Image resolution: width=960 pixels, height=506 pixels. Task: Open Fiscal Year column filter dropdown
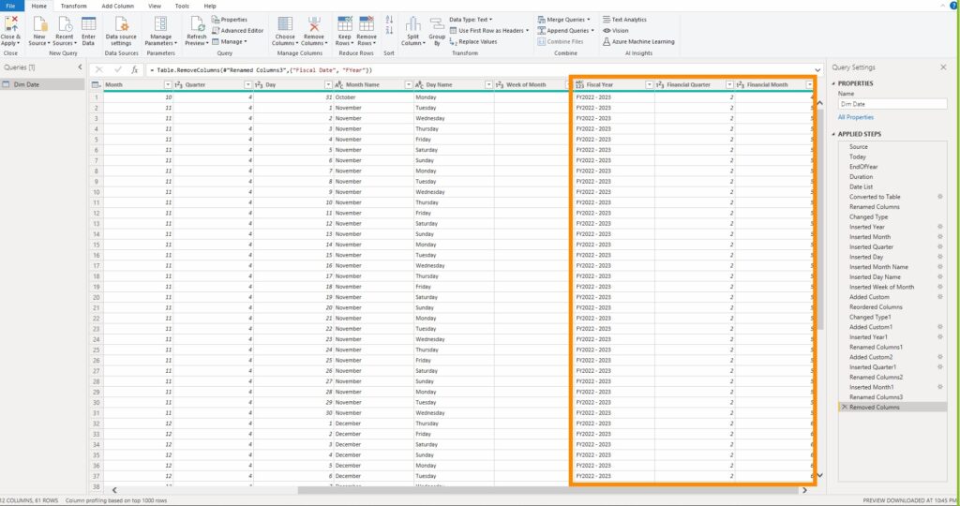click(x=649, y=85)
